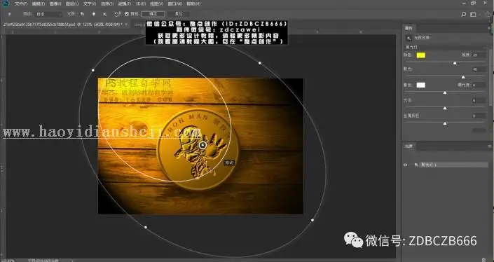Delete light with trash icon
Screen dimensions: 494x262
(x=483, y=259)
